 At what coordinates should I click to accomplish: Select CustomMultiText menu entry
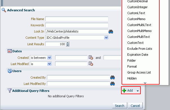(138, 37)
